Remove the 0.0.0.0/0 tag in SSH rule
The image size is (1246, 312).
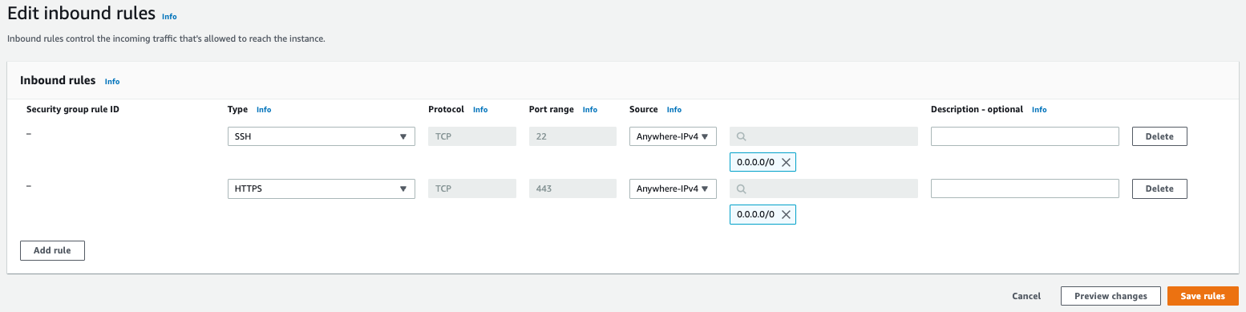pyautogui.click(x=786, y=163)
